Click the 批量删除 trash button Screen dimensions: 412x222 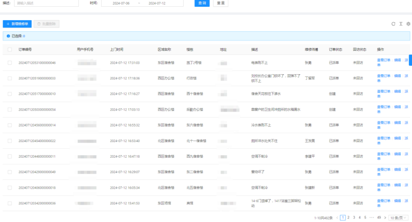coord(47,24)
